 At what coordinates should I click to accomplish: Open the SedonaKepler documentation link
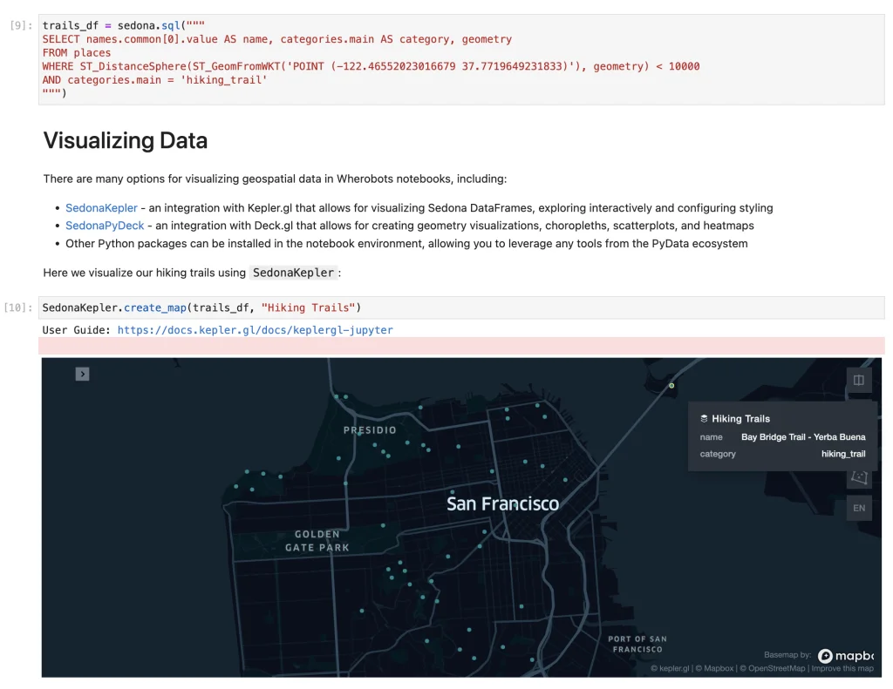click(101, 208)
